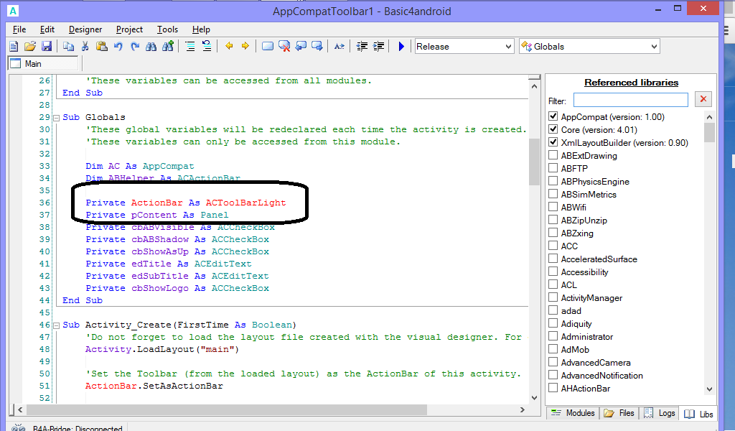Collapse the Sub Globals code block
This screenshot has height=431, width=735.
(58, 117)
